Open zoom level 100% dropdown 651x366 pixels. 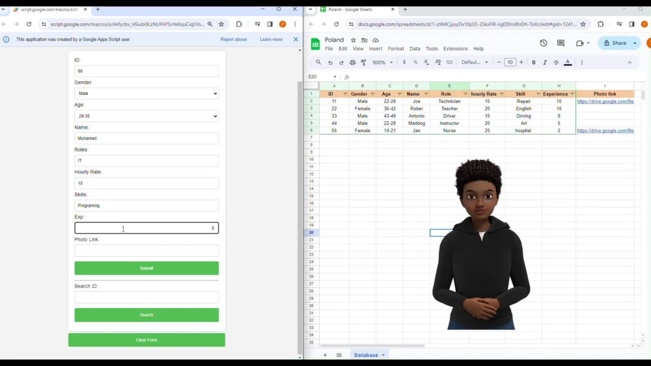[382, 62]
